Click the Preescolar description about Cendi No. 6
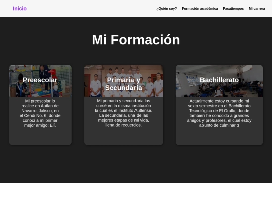Image resolution: width=272 pixels, height=204 pixels. (x=40, y=113)
